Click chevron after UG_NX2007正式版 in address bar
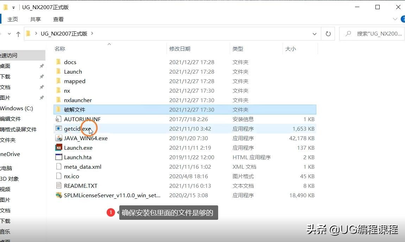 [92, 33]
